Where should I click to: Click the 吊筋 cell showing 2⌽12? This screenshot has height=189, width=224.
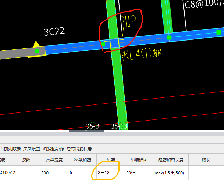pyautogui.click(x=111, y=173)
